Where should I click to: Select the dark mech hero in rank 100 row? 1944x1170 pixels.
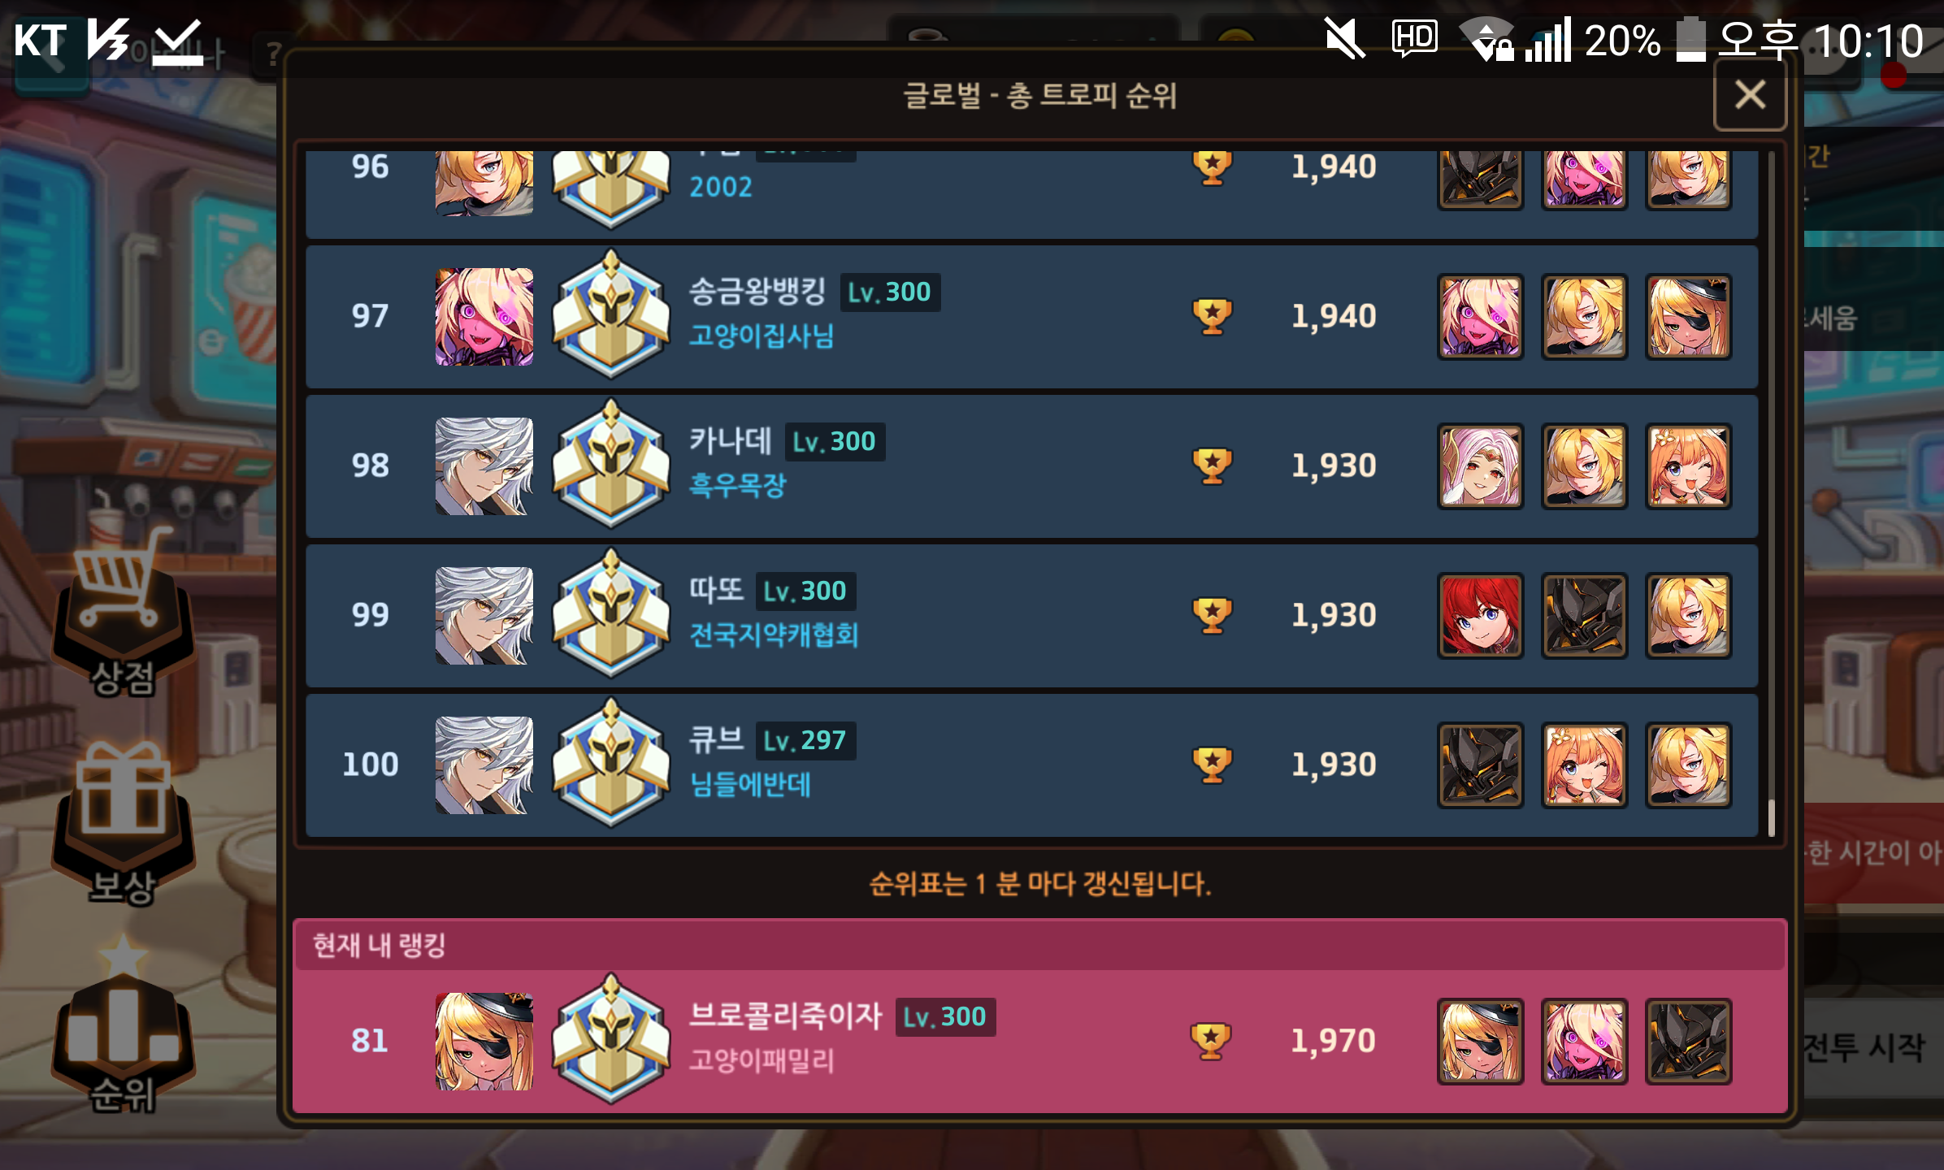pyautogui.click(x=1480, y=765)
